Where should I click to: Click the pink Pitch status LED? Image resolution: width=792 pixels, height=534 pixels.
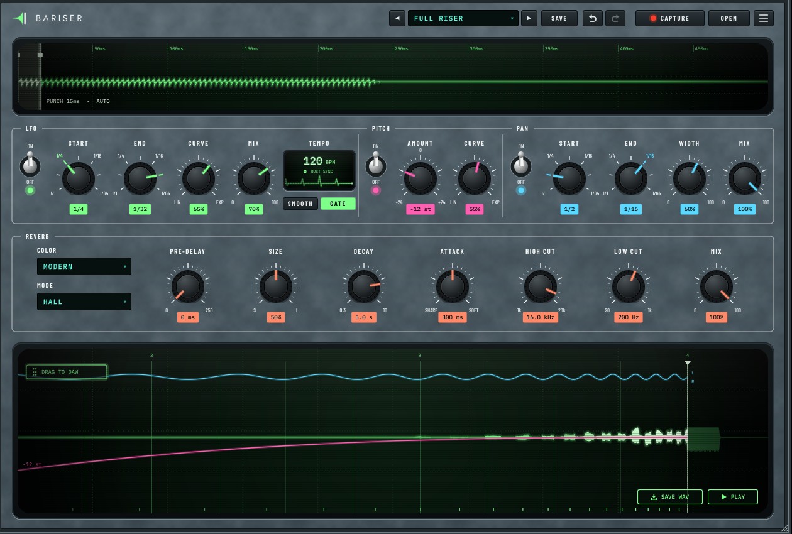[x=376, y=190]
